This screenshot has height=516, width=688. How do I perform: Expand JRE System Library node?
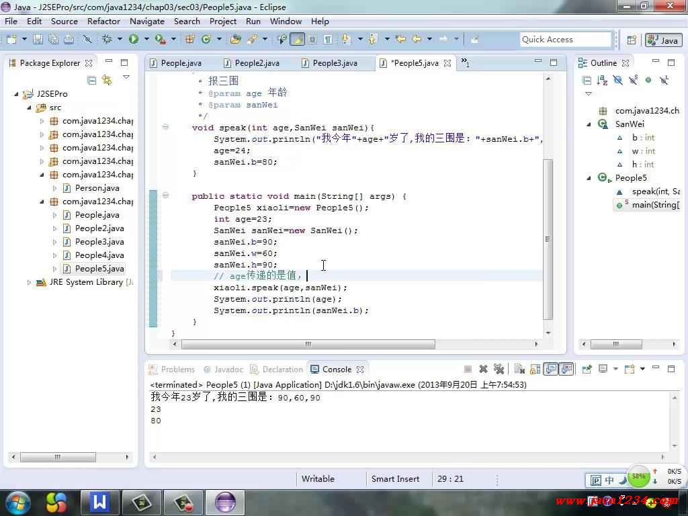pos(29,283)
